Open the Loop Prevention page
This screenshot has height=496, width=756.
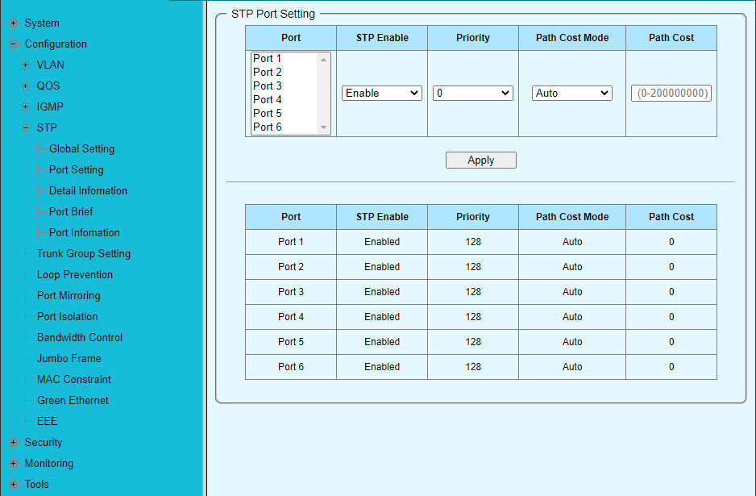pos(75,275)
